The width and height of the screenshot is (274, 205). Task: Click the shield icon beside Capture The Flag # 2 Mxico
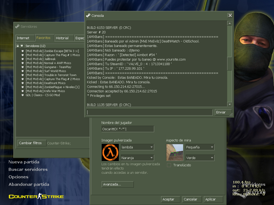(x=22, y=79)
